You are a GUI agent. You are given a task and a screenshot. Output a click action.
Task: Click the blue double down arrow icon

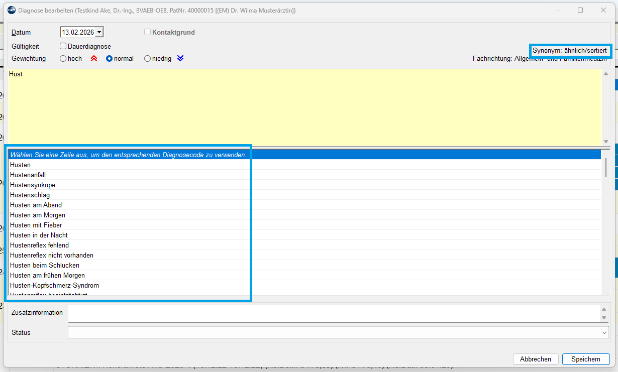click(x=180, y=59)
